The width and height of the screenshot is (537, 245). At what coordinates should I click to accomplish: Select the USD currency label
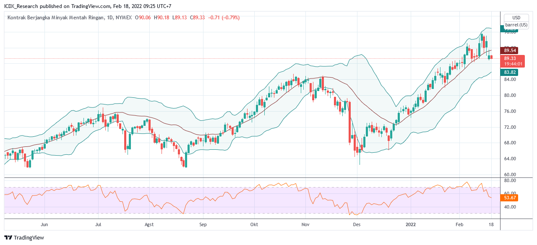[516, 18]
